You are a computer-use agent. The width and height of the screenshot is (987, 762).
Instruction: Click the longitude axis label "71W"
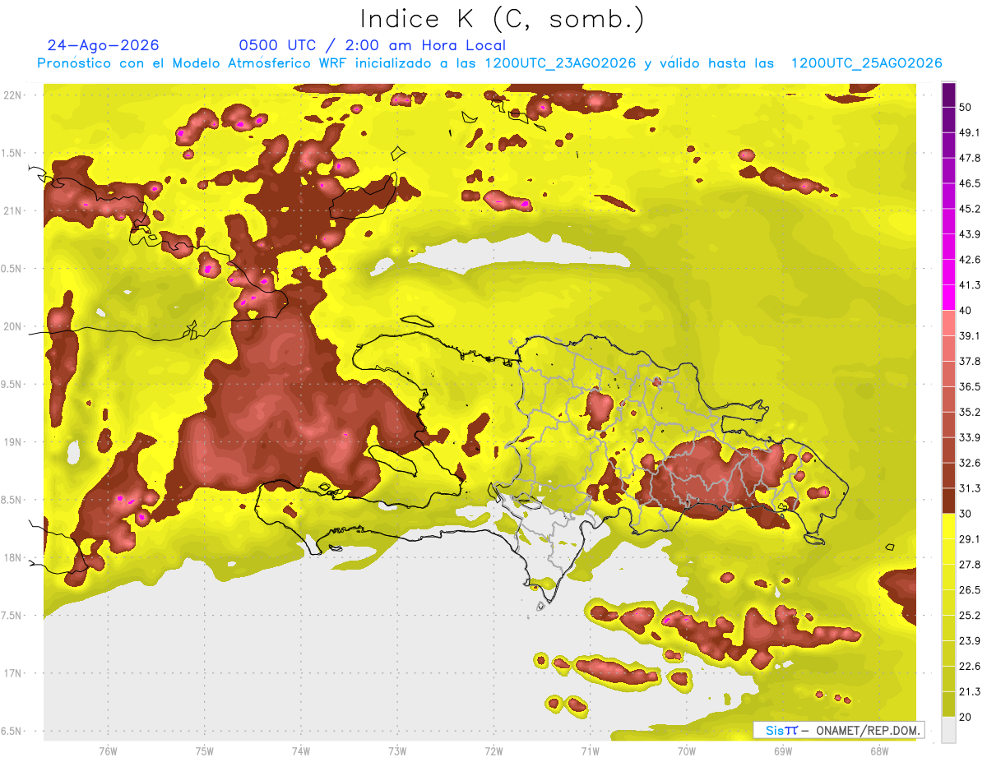tap(590, 751)
